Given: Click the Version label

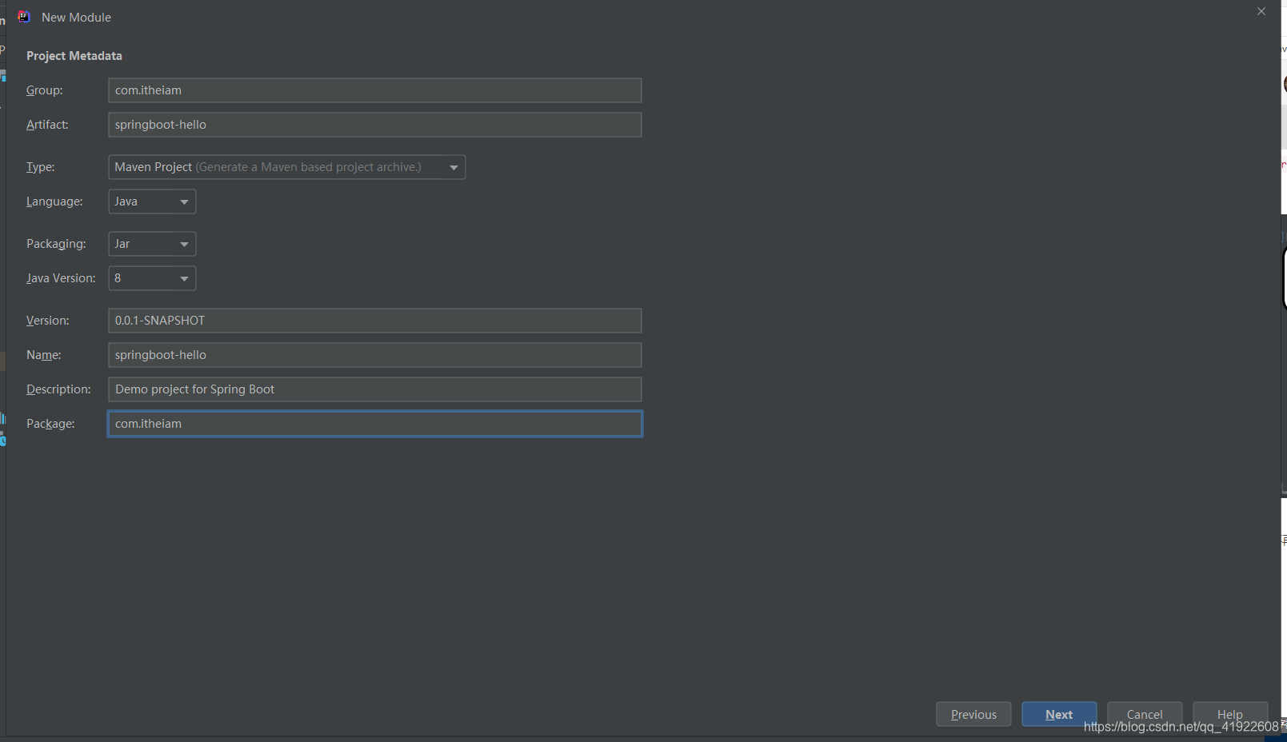Looking at the screenshot, I should click(x=48, y=321).
